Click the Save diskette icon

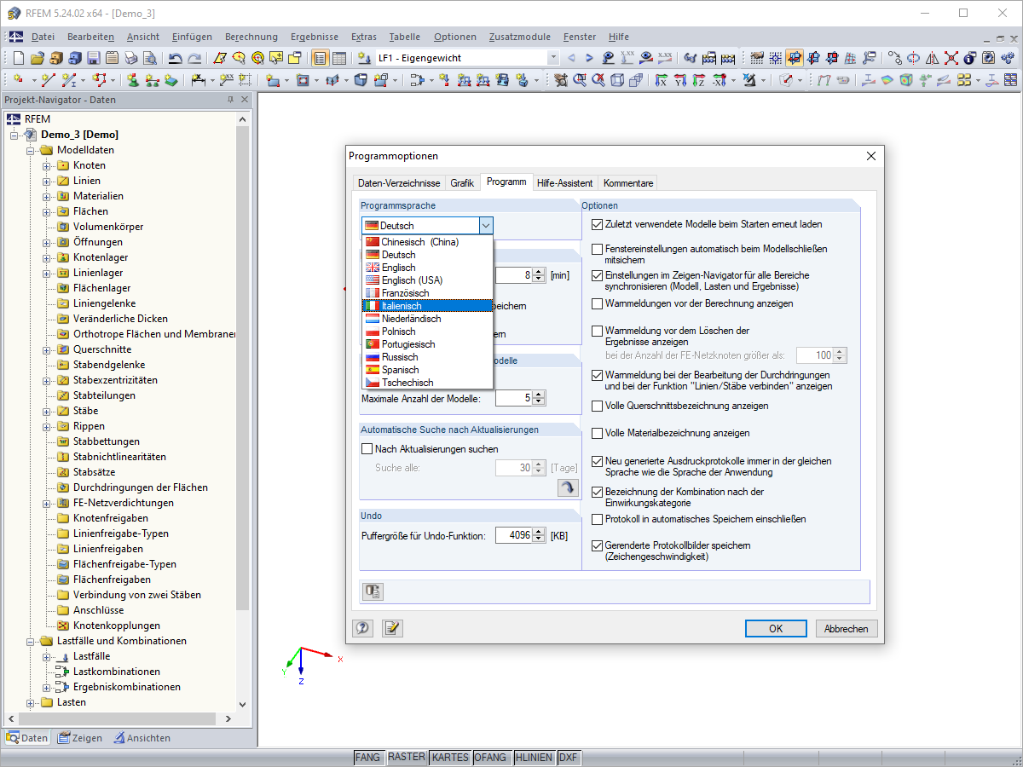pos(93,58)
